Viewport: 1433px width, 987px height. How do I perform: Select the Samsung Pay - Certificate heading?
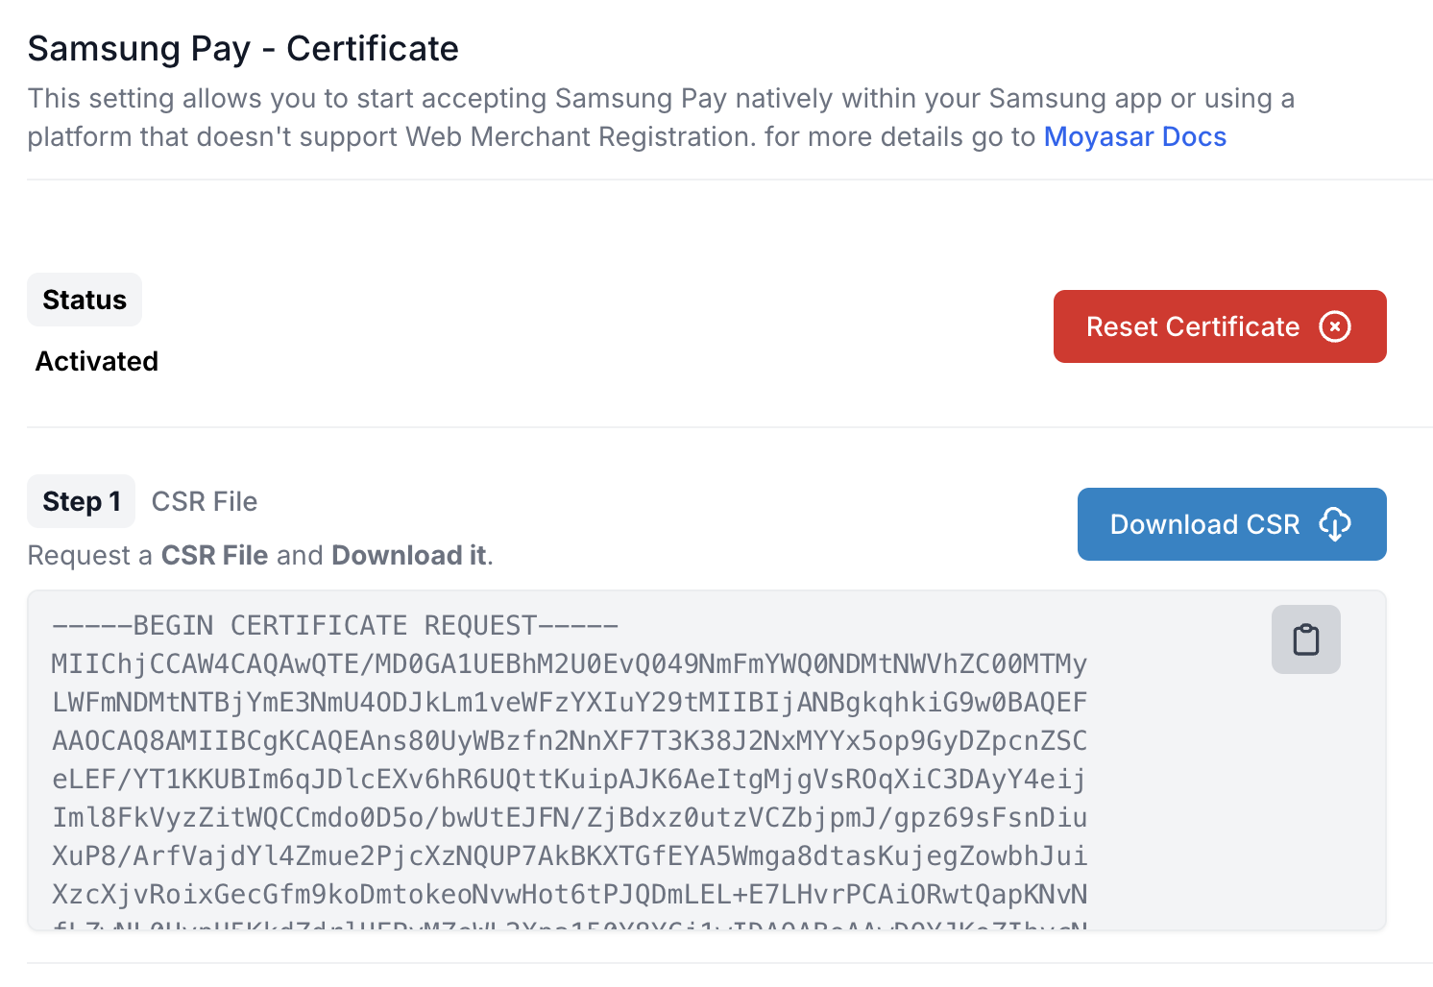[243, 48]
